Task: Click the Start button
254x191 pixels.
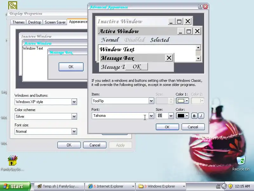Action: [15, 186]
